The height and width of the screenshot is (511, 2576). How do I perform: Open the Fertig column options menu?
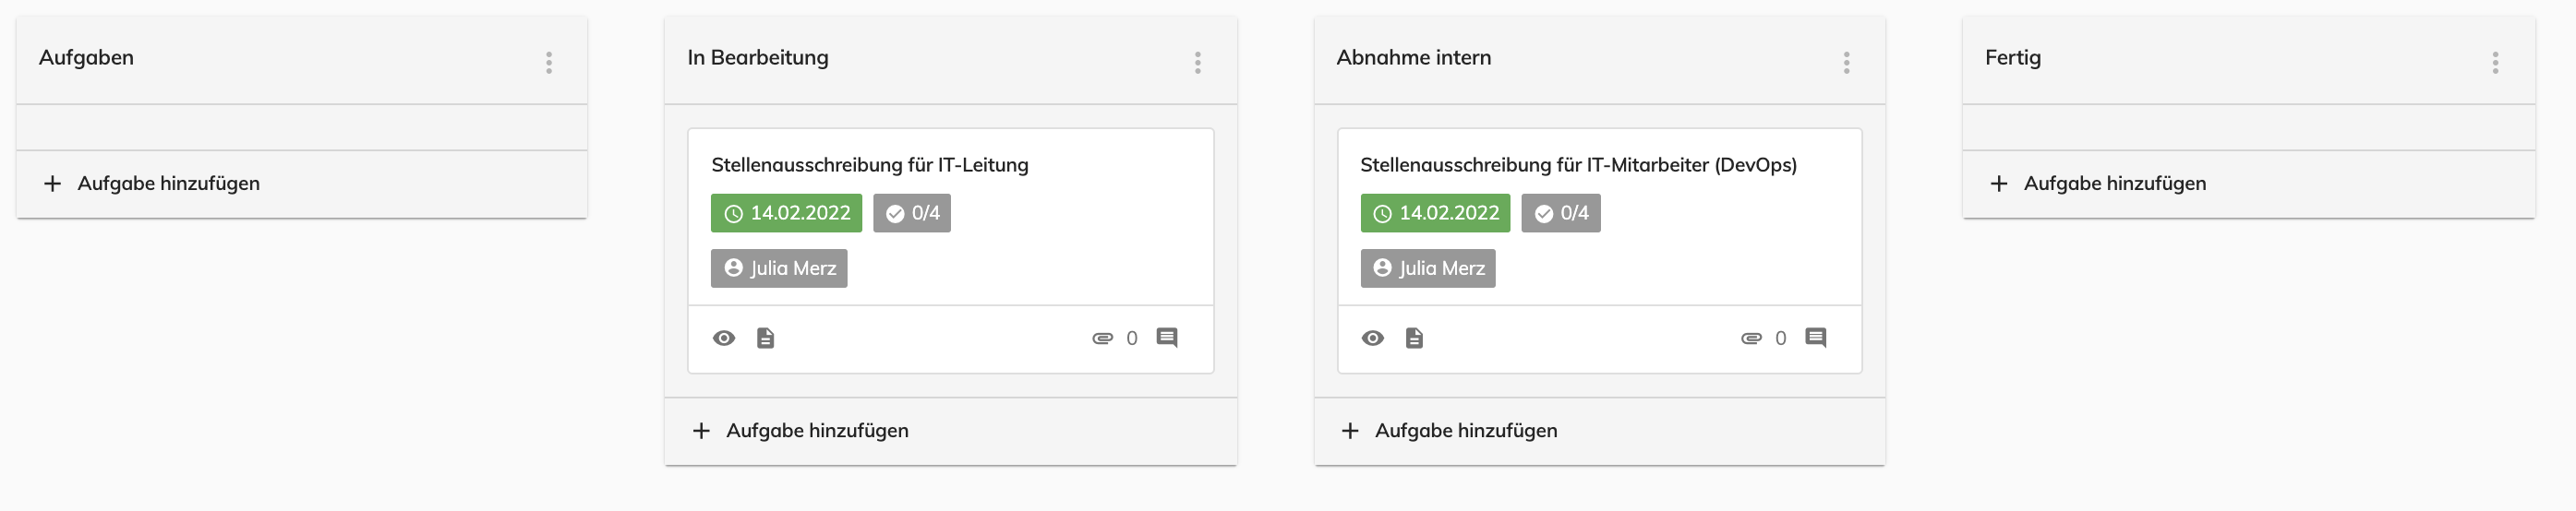(x=2495, y=63)
